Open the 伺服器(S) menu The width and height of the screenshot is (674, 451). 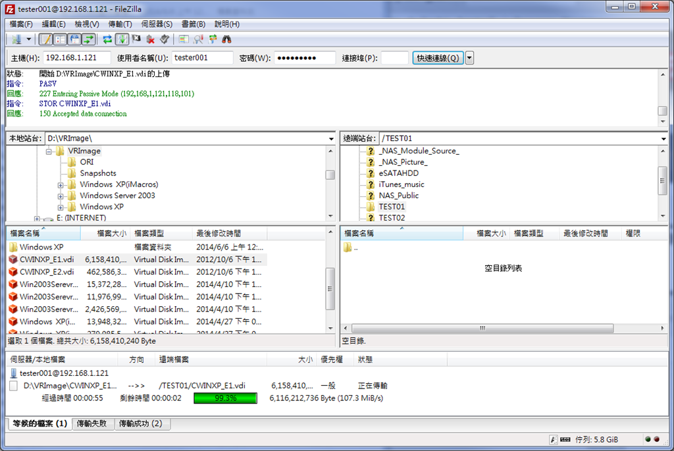[x=157, y=24]
